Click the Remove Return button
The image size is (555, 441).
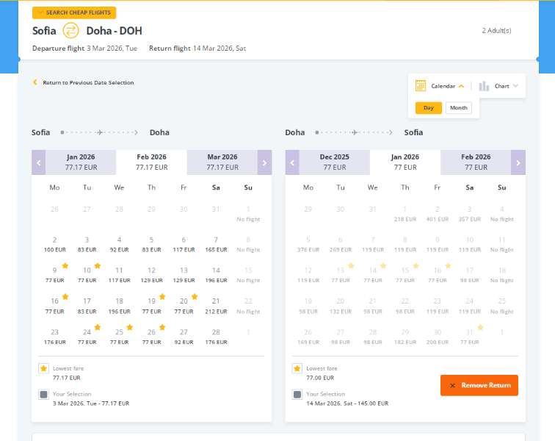pyautogui.click(x=479, y=385)
